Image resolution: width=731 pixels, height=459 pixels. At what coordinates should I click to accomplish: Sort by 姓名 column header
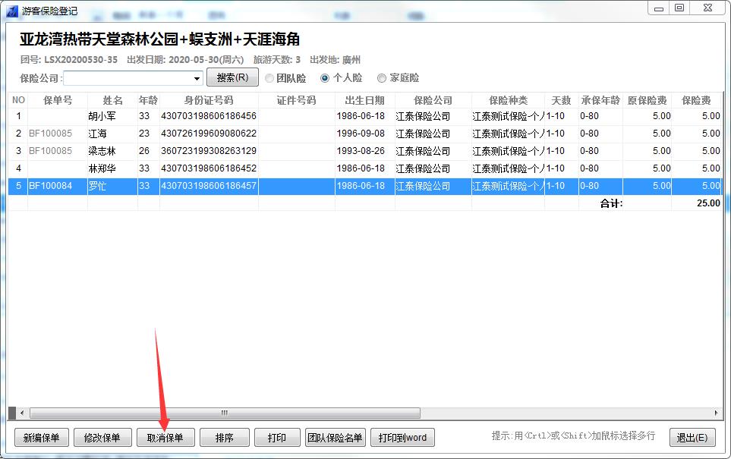click(x=112, y=100)
